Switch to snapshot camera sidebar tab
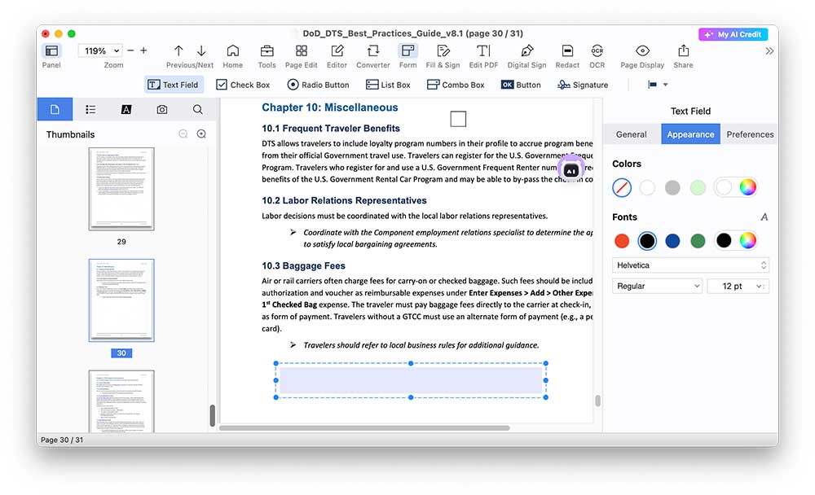Viewport: 815px width, 495px height. [x=162, y=109]
